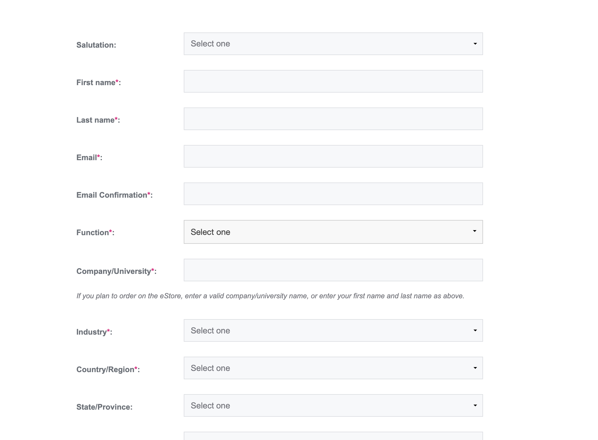
Task: Click the Salutation label text
Action: pyautogui.click(x=96, y=45)
